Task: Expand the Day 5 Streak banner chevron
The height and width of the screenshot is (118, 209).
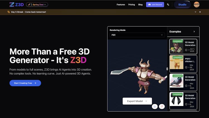Action: (195, 12)
